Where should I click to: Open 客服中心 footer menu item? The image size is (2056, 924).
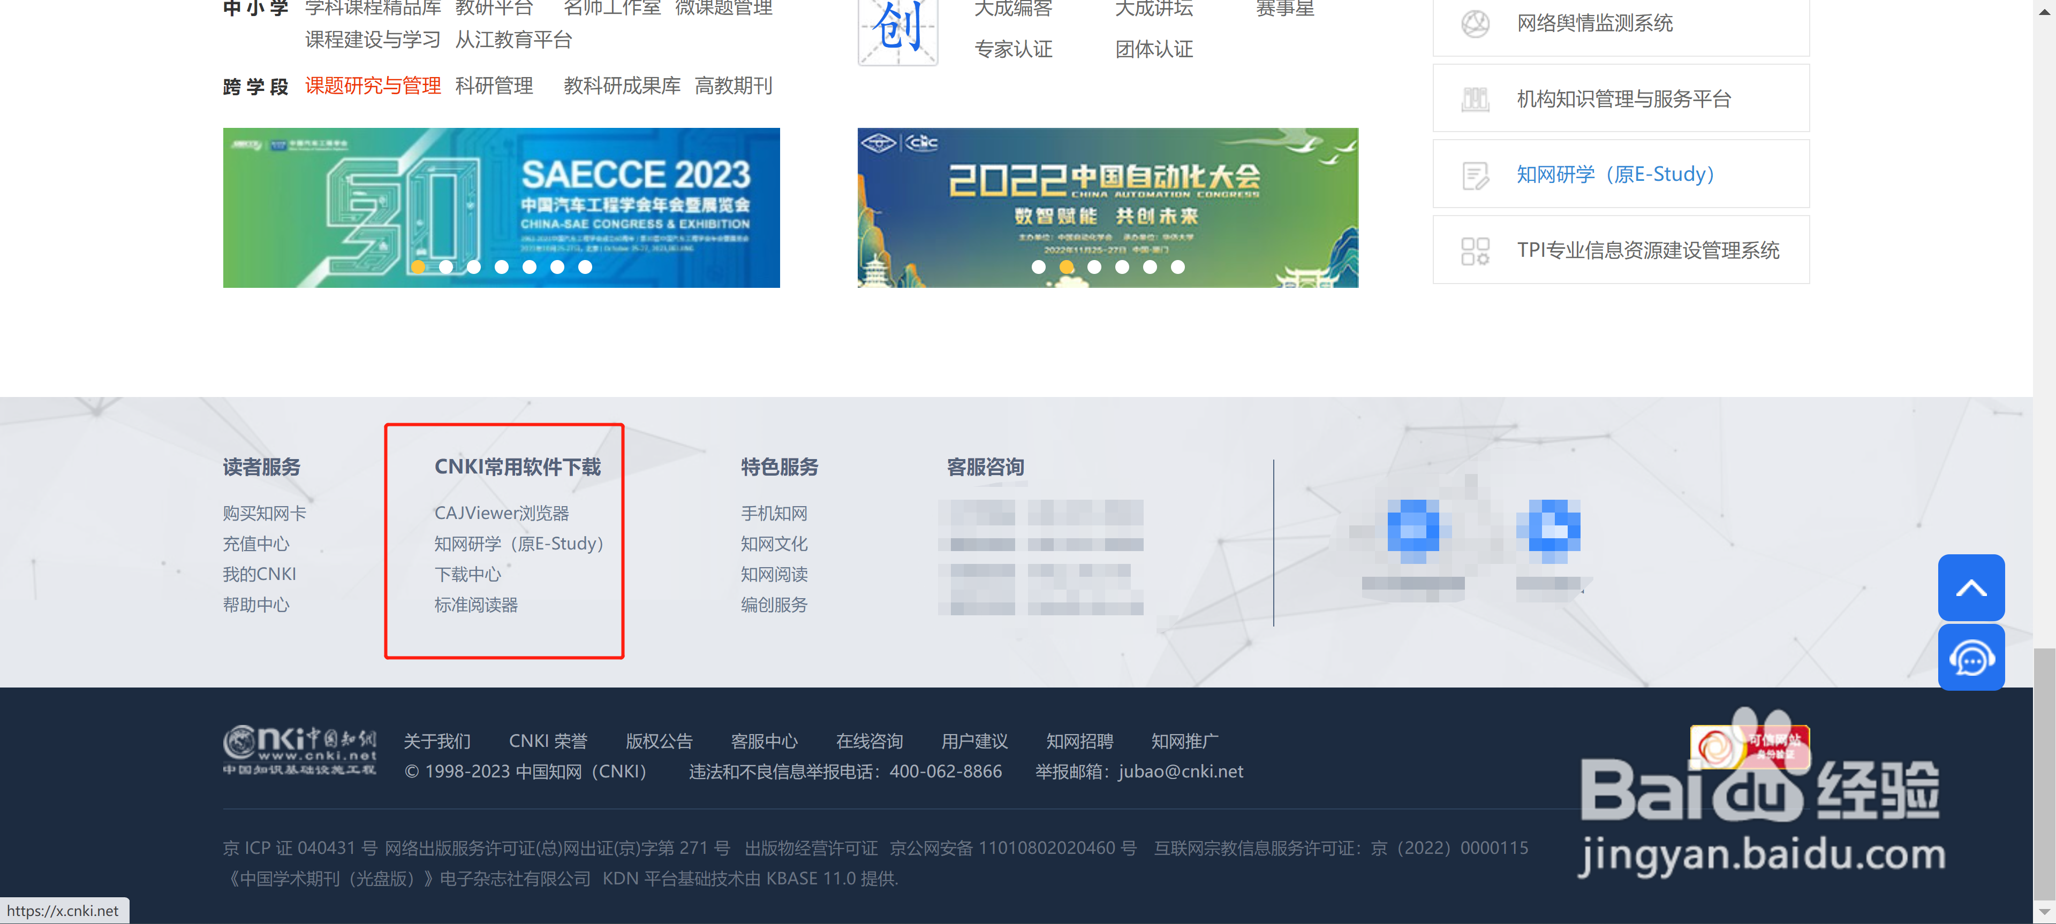click(764, 740)
